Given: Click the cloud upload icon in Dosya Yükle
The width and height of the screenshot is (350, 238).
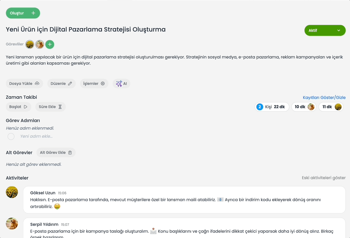Looking at the screenshot, I should coord(37,83).
